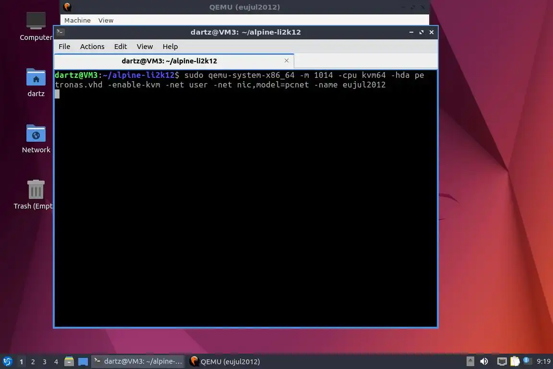Open the Actions menu
Viewport: 553px width, 369px height.
[x=92, y=47]
